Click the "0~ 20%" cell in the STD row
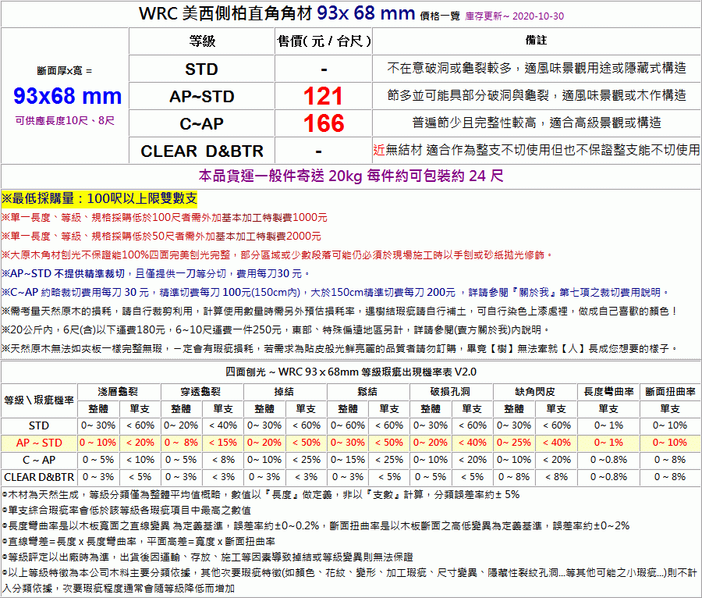 click(x=181, y=425)
